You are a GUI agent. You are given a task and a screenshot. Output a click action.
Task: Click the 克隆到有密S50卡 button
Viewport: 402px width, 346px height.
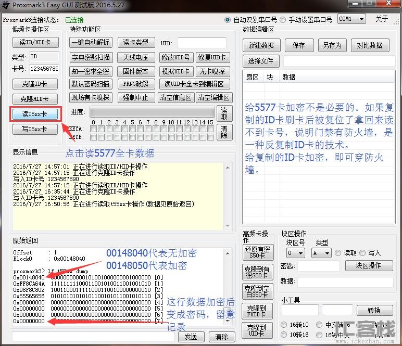pyautogui.click(x=258, y=272)
